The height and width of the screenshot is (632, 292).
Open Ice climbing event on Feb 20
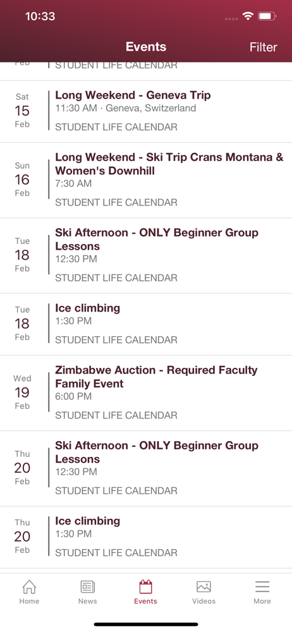click(146, 537)
